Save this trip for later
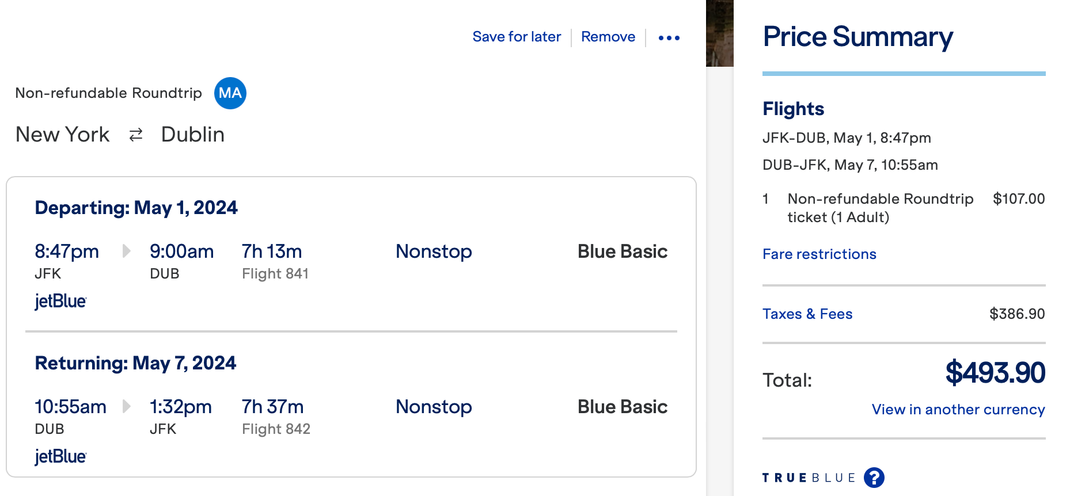Viewport: 1070px width, 496px height. [517, 37]
